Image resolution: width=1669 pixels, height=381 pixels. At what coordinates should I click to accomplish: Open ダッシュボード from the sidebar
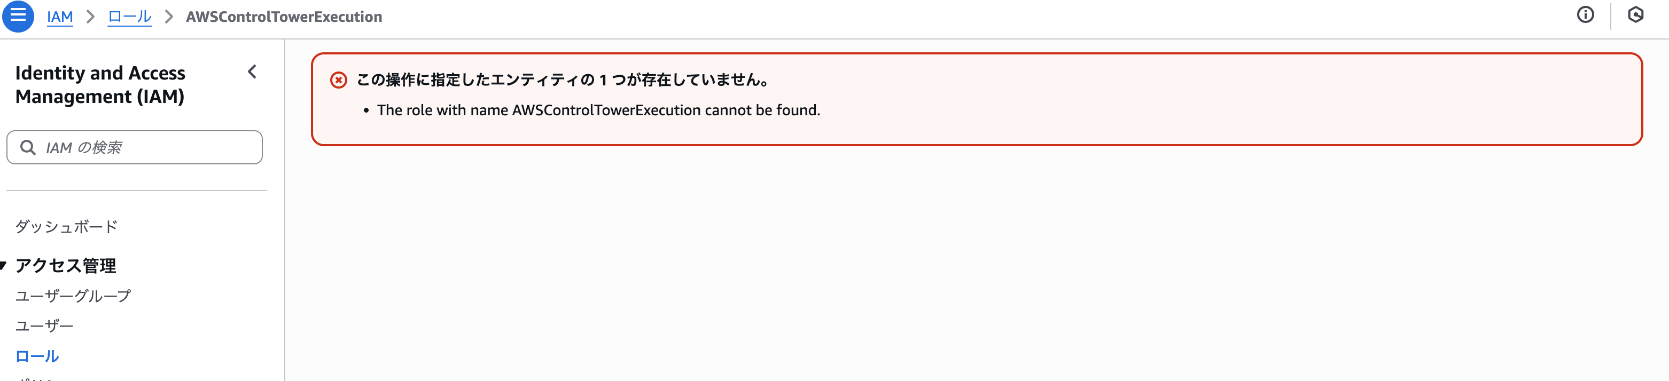tap(67, 227)
